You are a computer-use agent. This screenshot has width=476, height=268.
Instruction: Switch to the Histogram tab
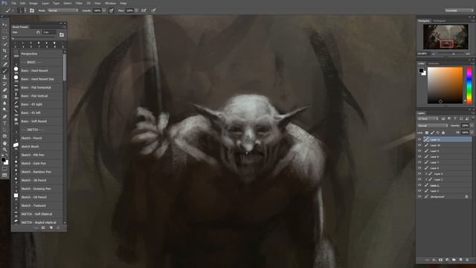[440, 21]
